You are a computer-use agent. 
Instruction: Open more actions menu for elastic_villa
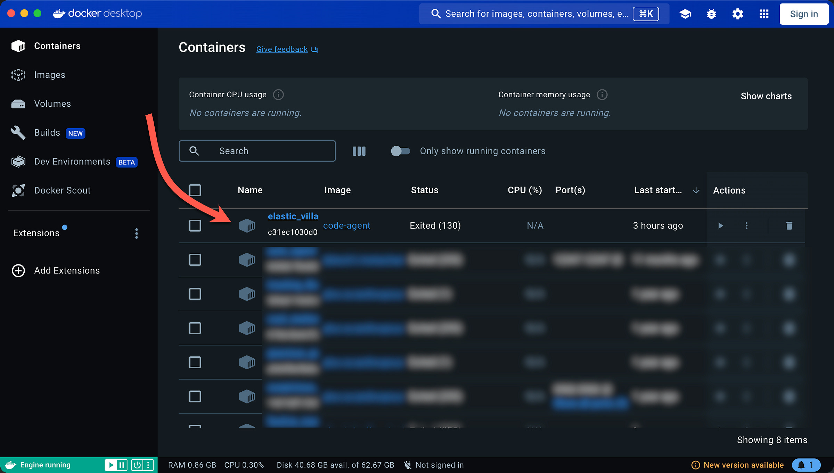coord(746,226)
